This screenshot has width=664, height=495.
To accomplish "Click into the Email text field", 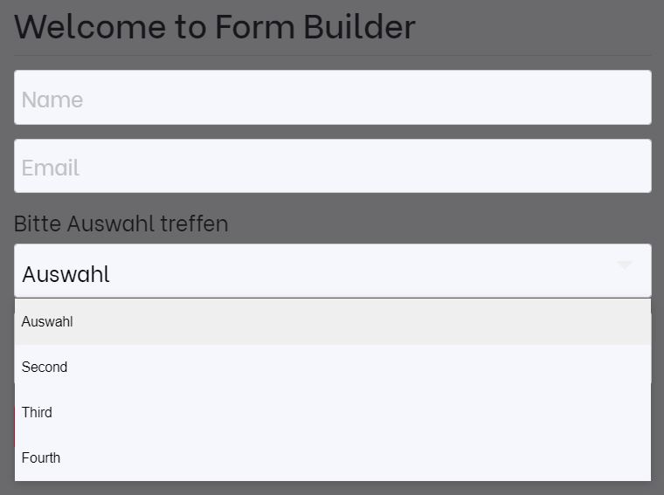I will (x=332, y=166).
